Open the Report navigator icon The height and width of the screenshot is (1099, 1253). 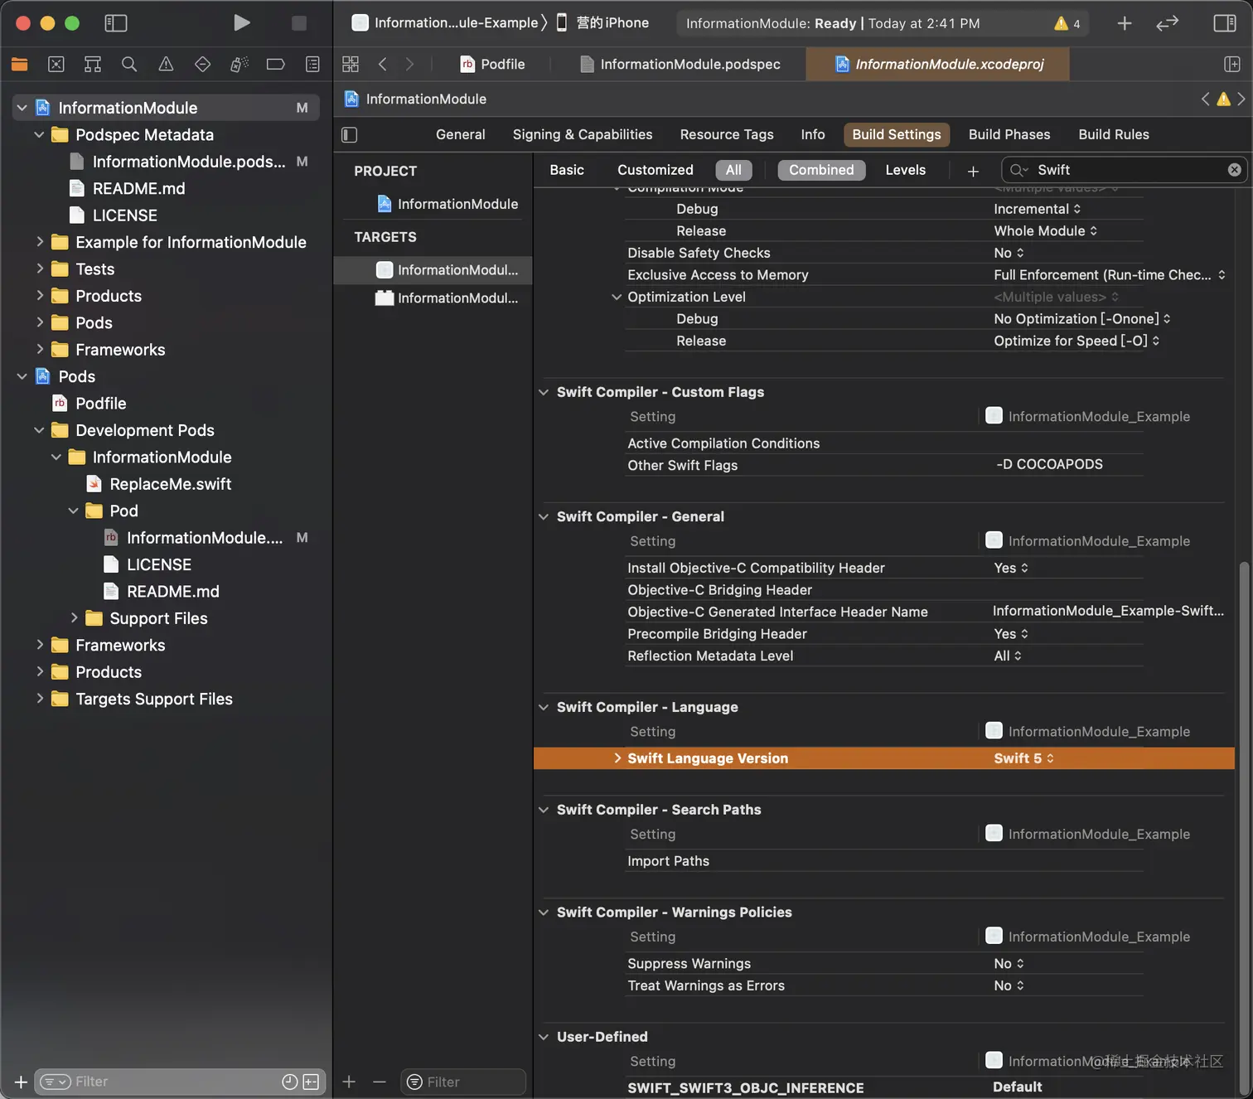312,64
